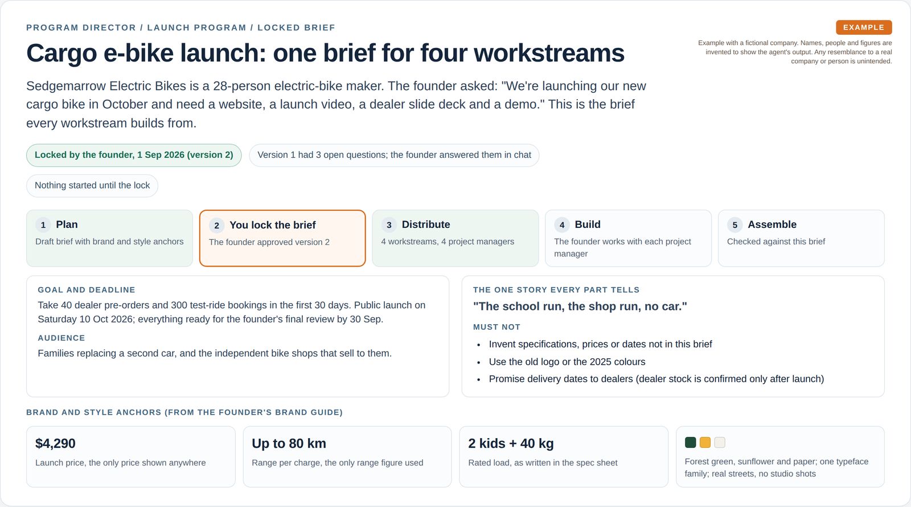Click the 'BRAND AND STYLE ANCHORS' heading
The height and width of the screenshot is (507, 911).
[184, 412]
